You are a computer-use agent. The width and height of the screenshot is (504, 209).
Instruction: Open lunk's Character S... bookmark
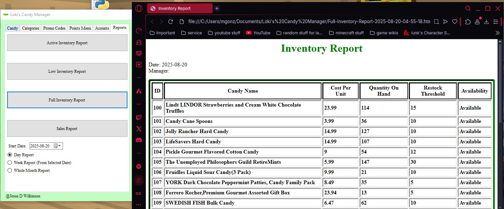pyautogui.click(x=427, y=33)
